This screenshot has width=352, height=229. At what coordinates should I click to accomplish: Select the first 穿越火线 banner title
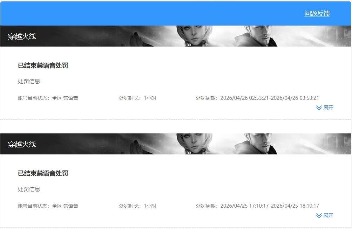tap(22, 36)
